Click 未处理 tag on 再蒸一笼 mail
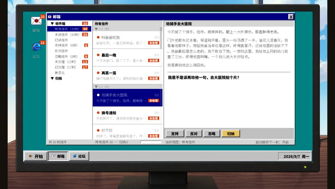 (x=154, y=78)
